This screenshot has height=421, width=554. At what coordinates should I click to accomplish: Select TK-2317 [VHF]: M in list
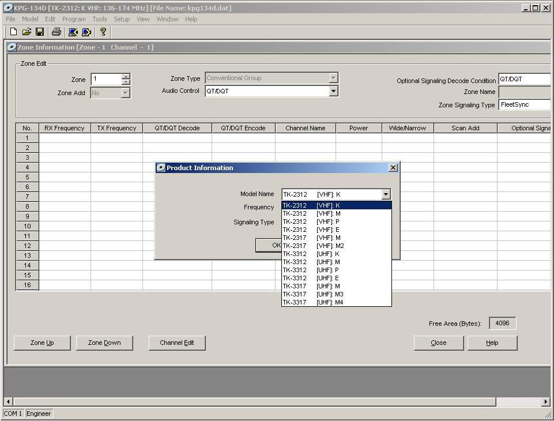[336, 238]
